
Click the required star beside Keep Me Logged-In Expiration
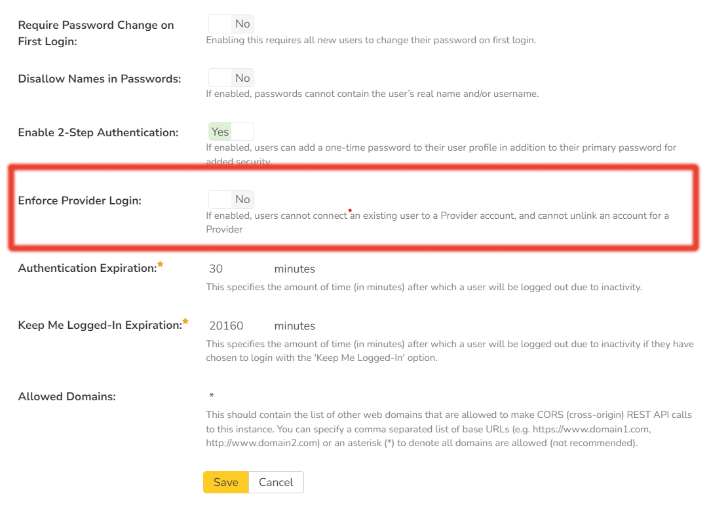point(185,321)
